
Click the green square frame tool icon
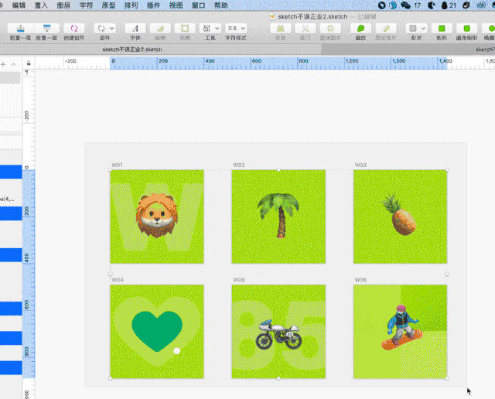(x=185, y=29)
